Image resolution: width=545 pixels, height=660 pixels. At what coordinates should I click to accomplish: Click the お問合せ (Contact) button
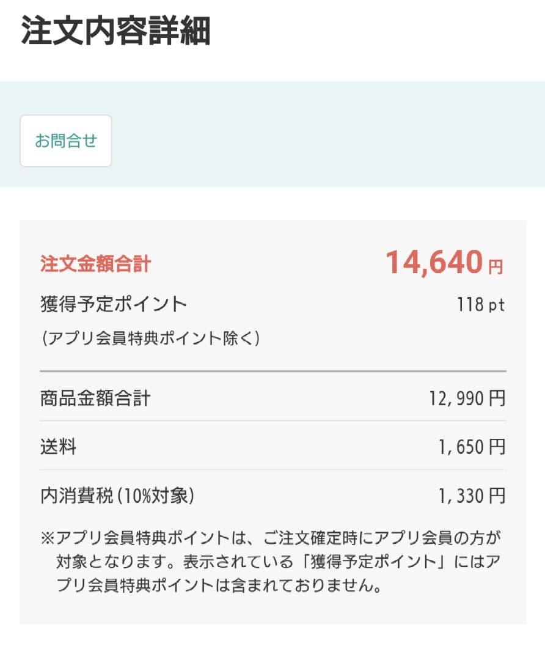[x=65, y=141]
